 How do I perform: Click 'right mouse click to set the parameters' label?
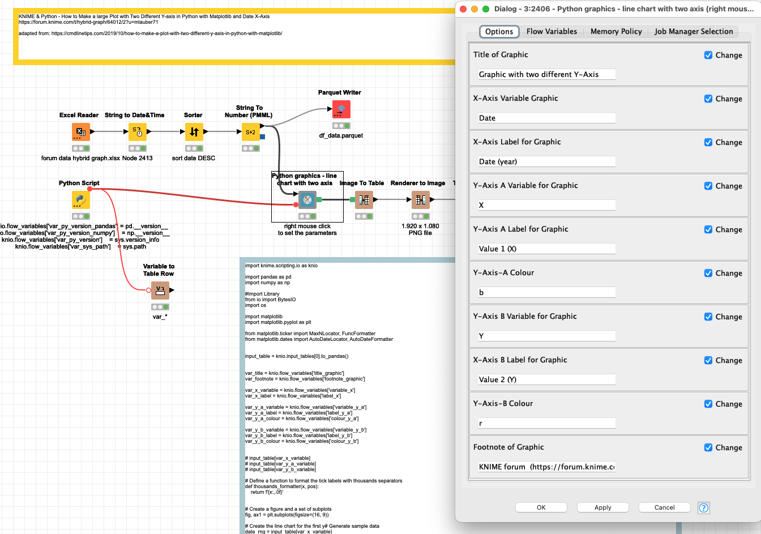click(307, 229)
